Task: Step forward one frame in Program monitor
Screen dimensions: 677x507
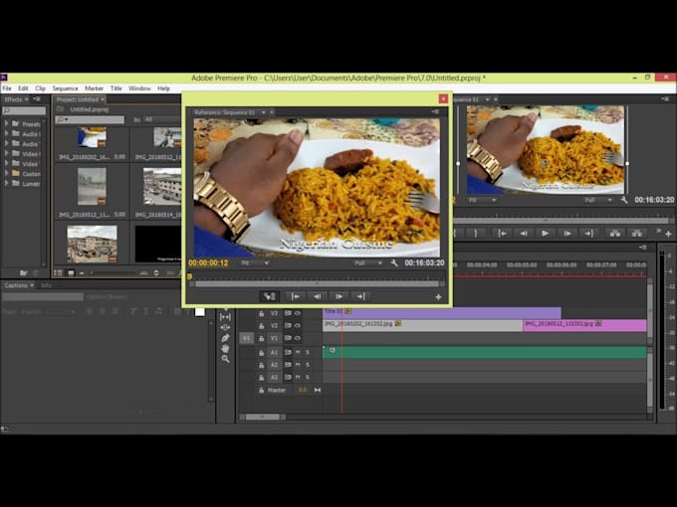Action: click(566, 234)
